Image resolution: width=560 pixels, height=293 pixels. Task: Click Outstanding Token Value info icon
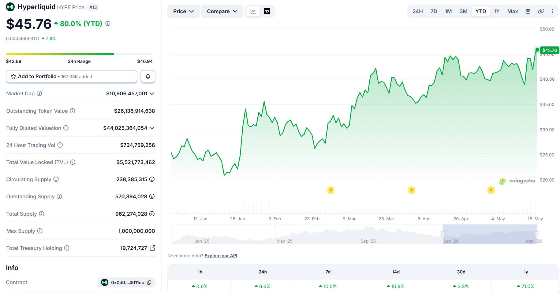tap(73, 111)
